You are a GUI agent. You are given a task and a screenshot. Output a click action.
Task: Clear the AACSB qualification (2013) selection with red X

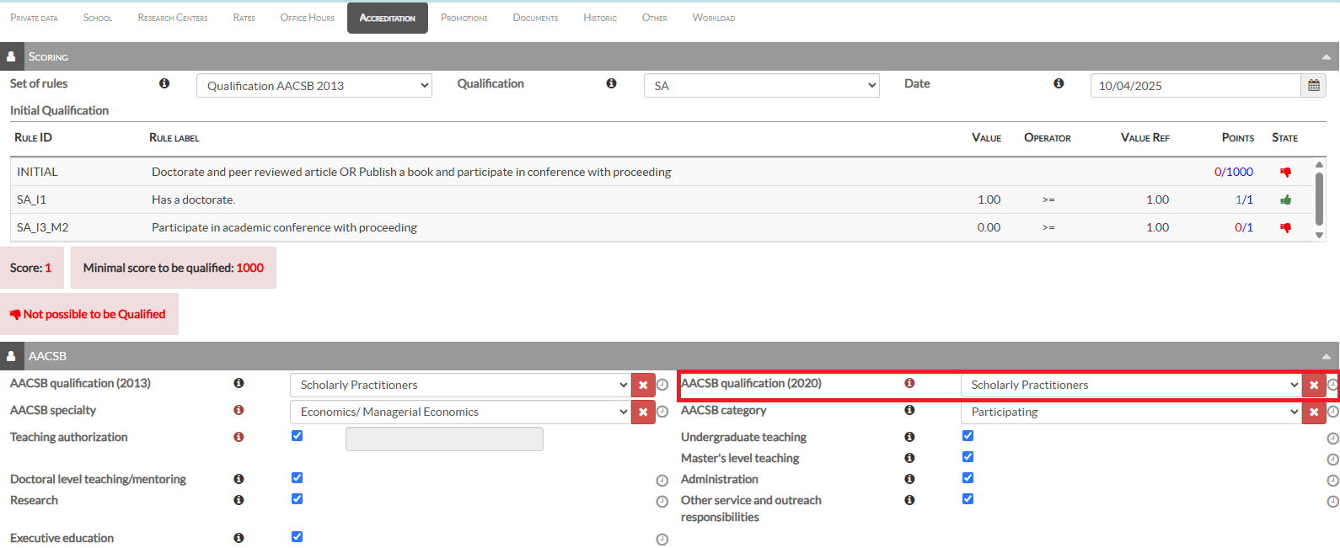[x=643, y=386]
